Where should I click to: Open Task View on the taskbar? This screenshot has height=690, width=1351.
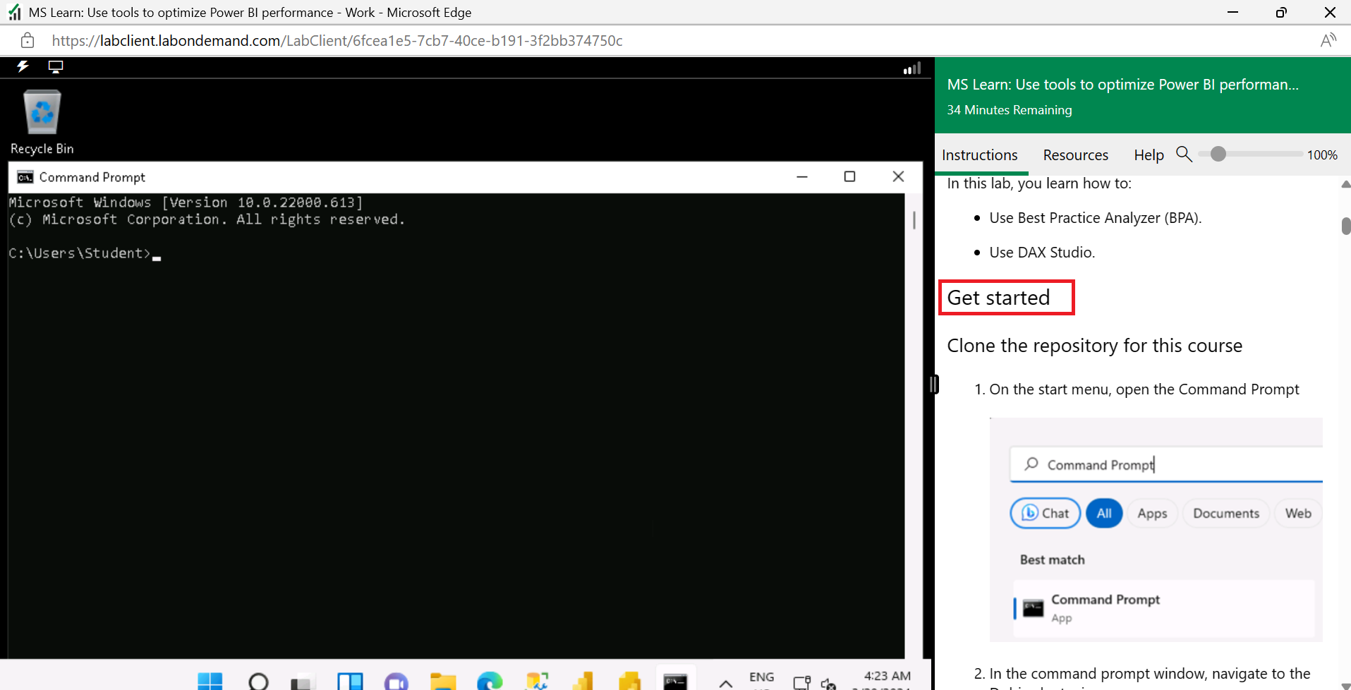point(302,682)
